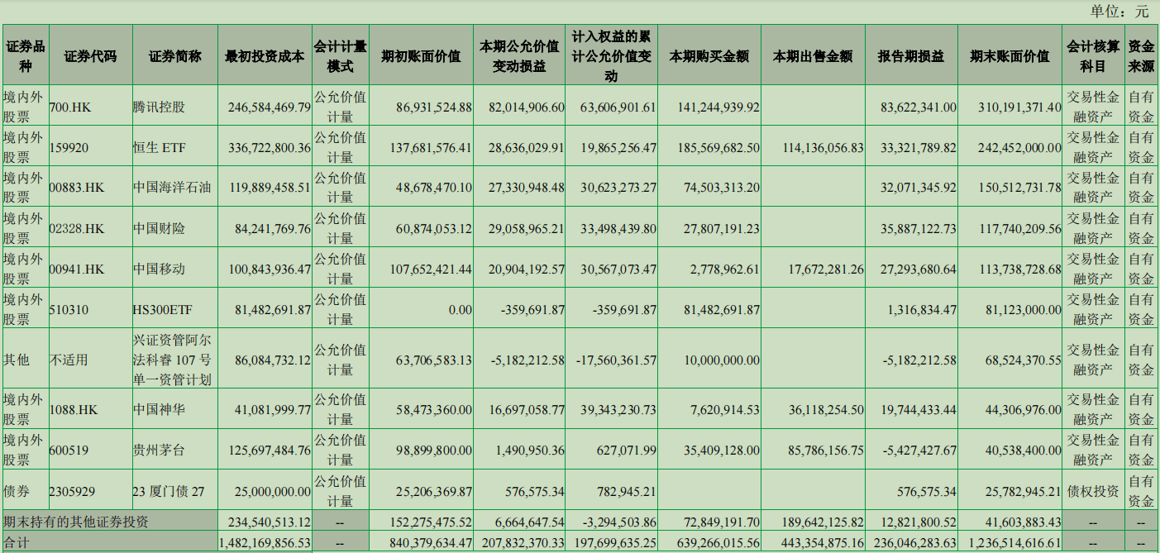
Task: Select the 中国海洋石油 cell
Action: click(x=174, y=186)
